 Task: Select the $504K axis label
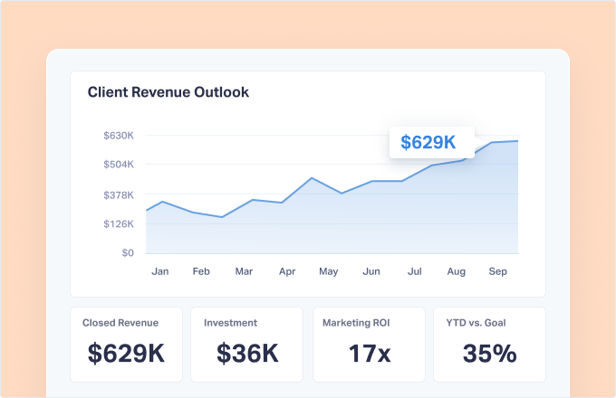coord(119,165)
